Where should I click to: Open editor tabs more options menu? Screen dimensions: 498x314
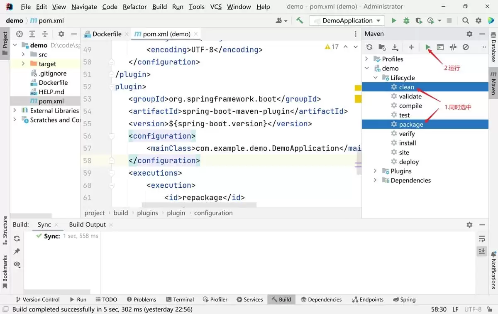click(x=356, y=34)
